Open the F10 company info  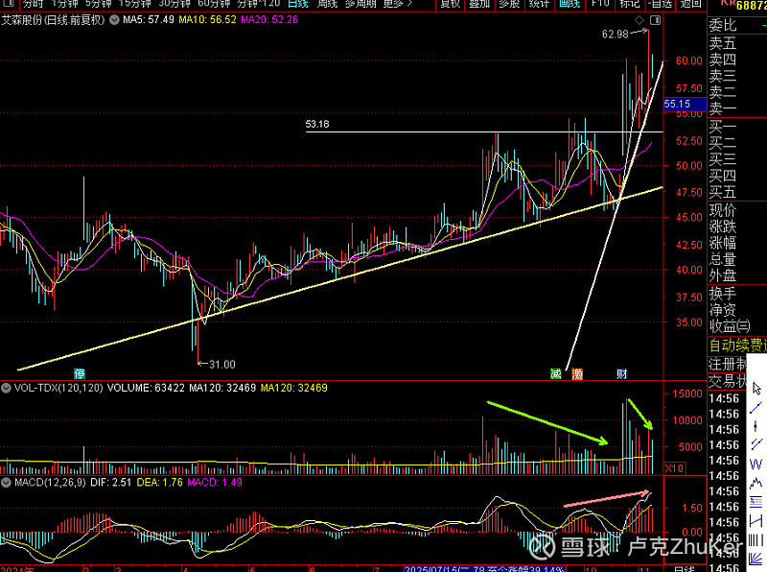(x=600, y=4)
